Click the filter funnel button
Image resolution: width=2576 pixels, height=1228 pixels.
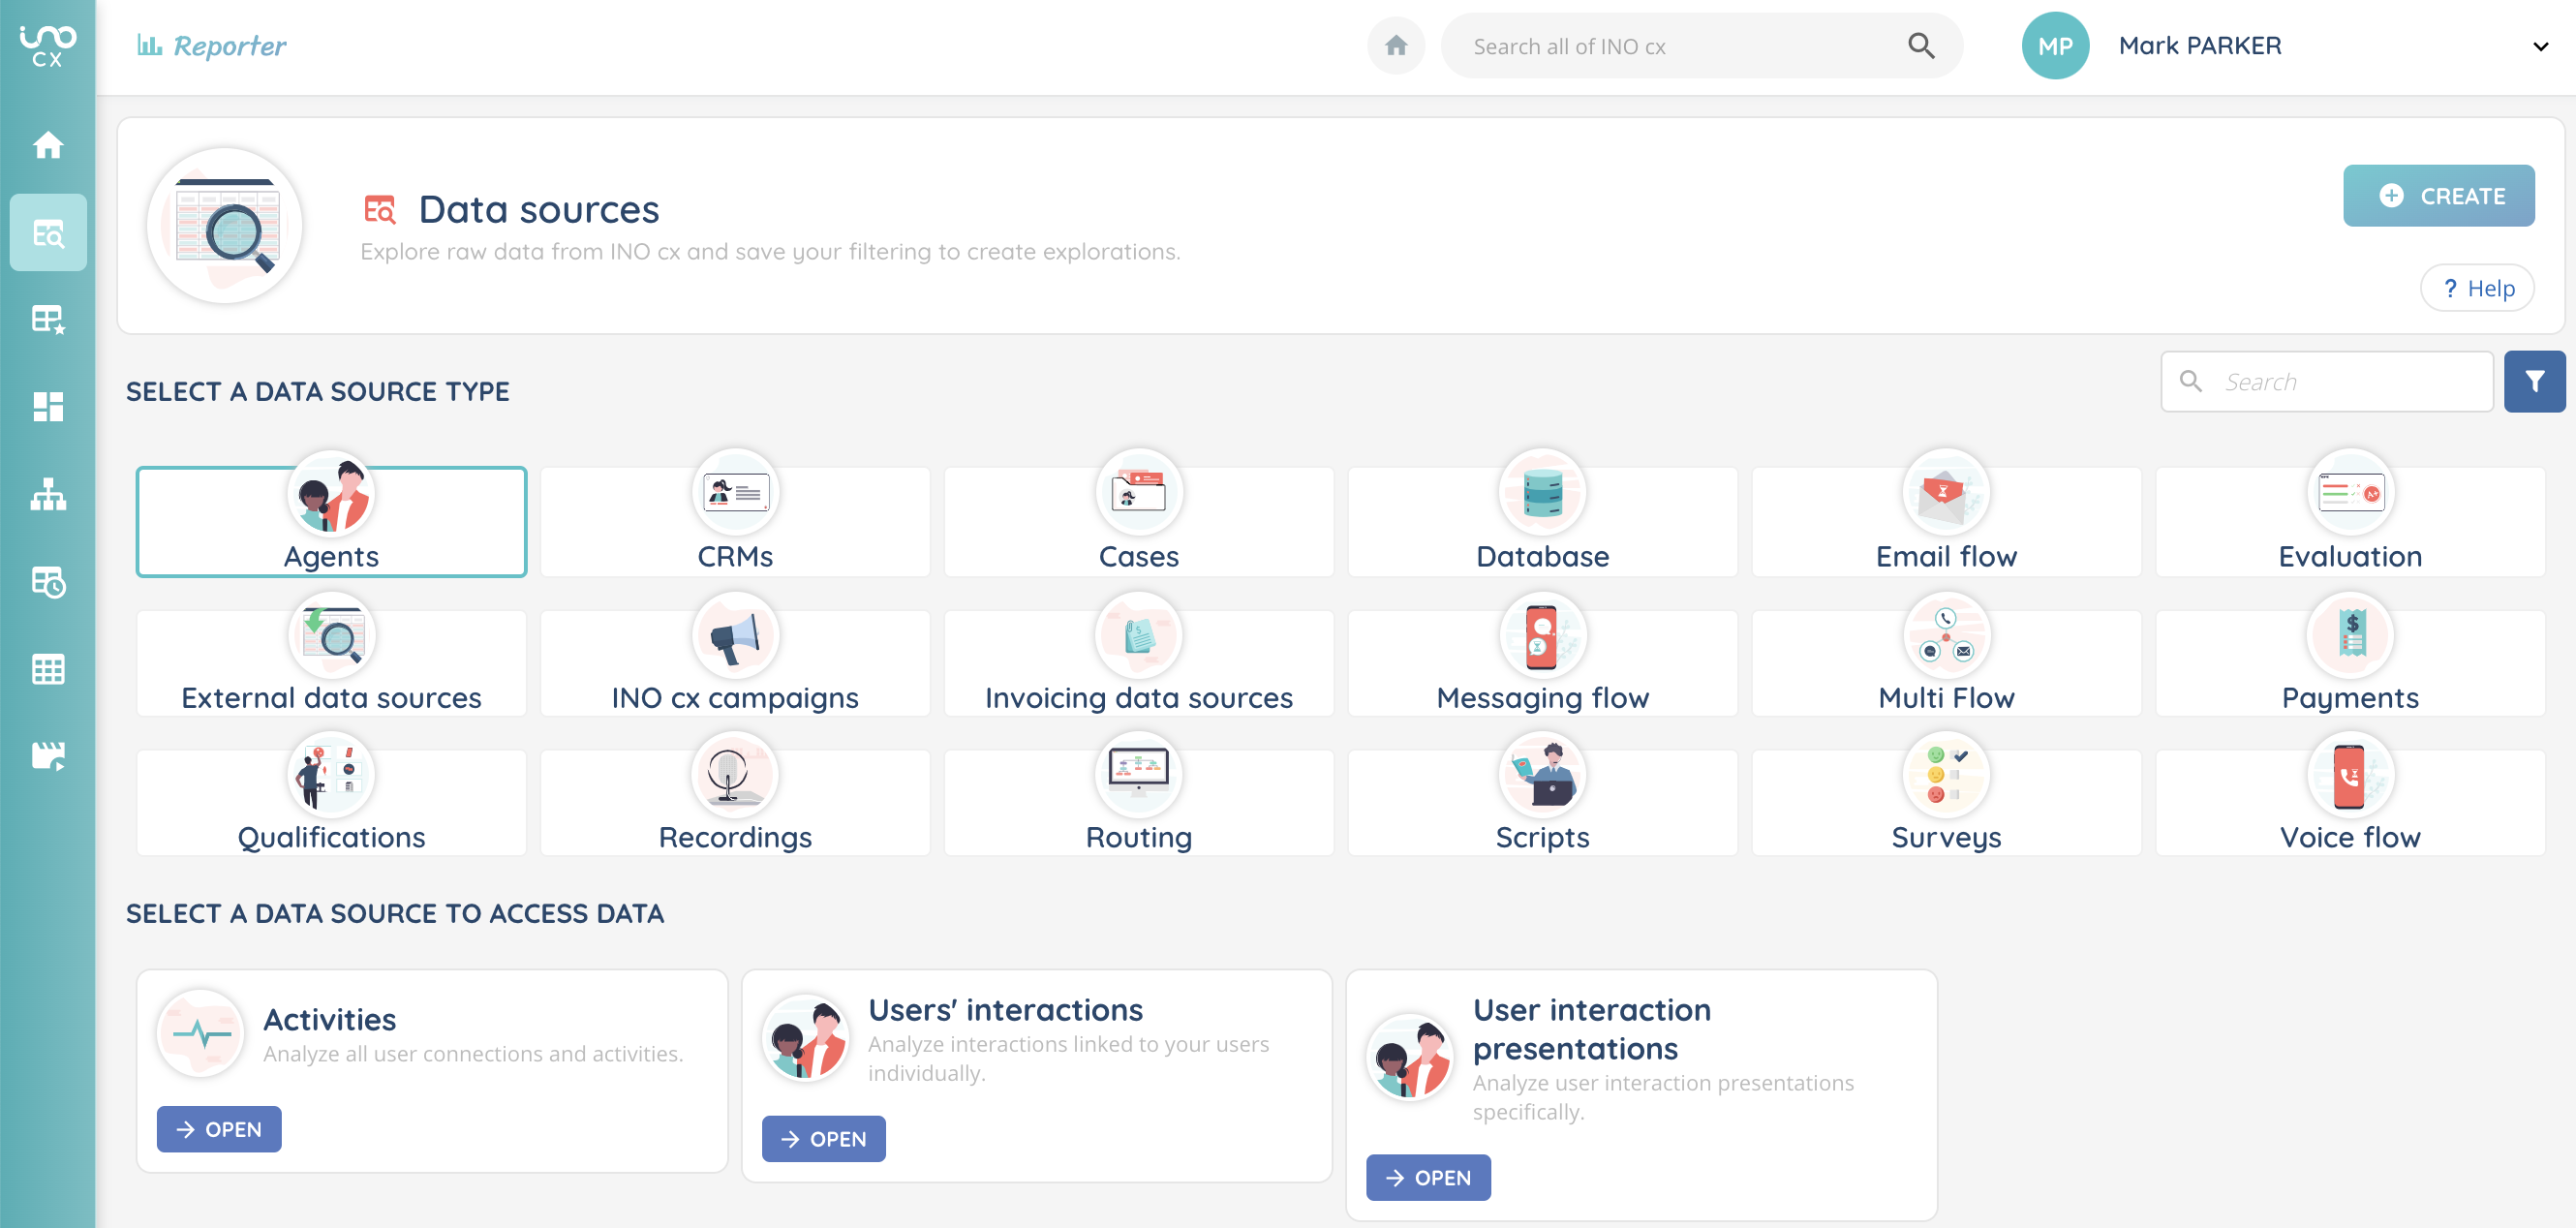[2533, 381]
